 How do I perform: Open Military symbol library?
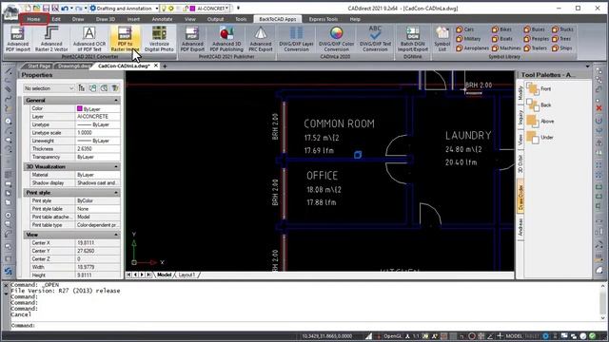(468, 39)
